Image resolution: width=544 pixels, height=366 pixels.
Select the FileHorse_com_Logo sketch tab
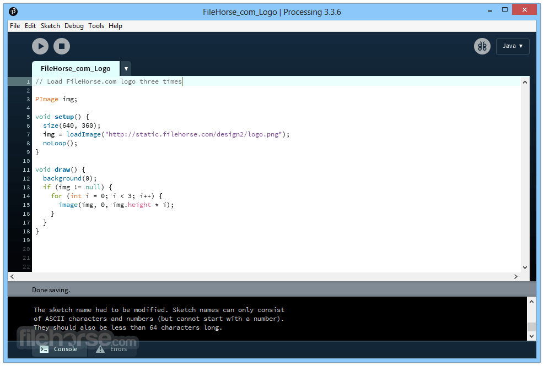coord(76,69)
